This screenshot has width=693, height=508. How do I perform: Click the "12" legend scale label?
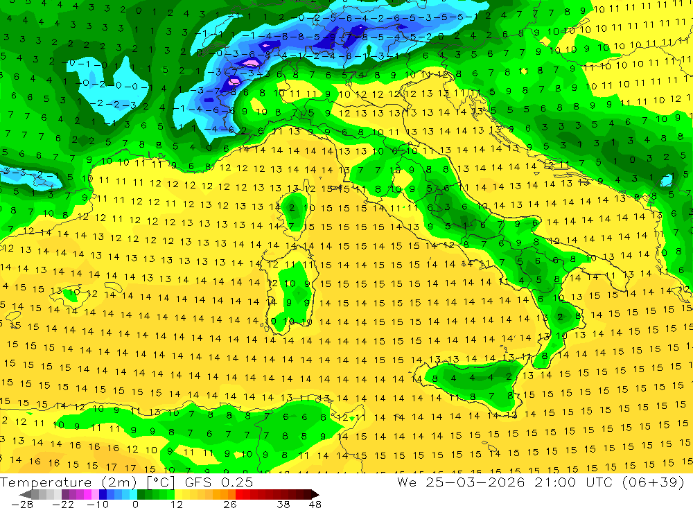177,504
